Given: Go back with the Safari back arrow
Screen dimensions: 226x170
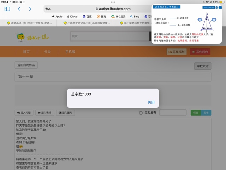Looking at the screenshot, I should coord(19,9).
